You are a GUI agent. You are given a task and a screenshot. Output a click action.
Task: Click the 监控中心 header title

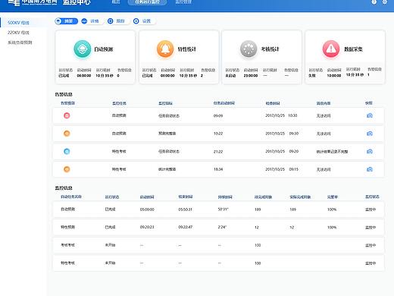(77, 2)
